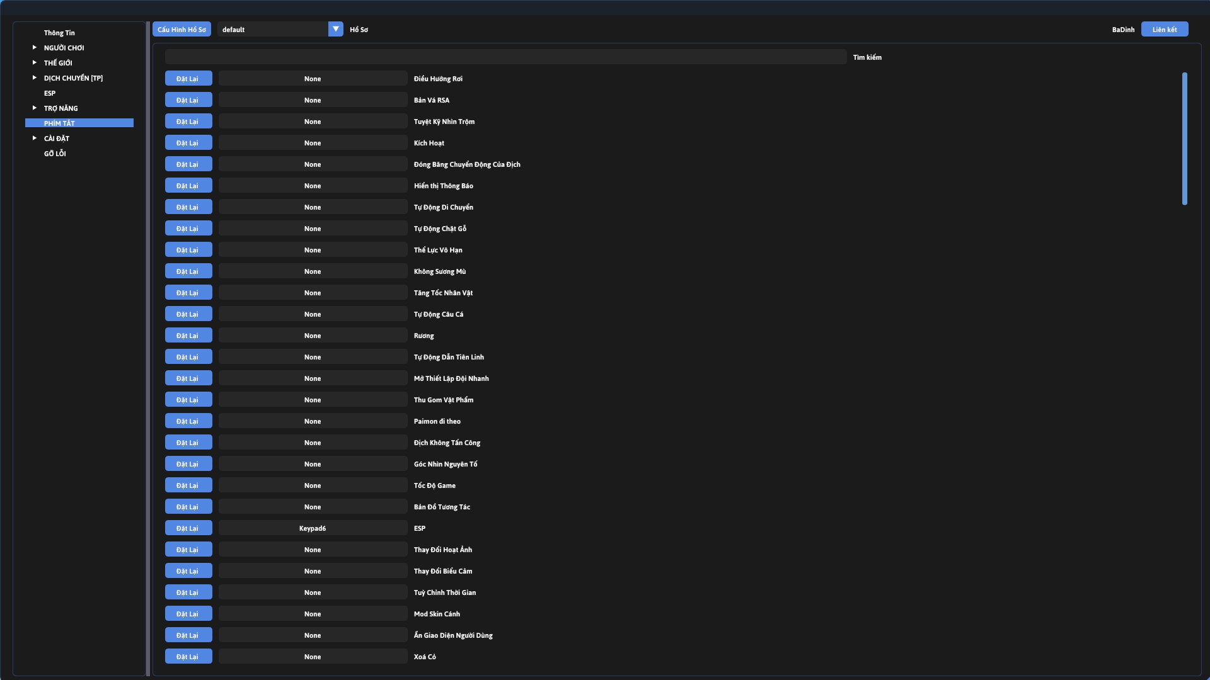Expand the TRỢ NĂNG tree arrow

(35, 108)
